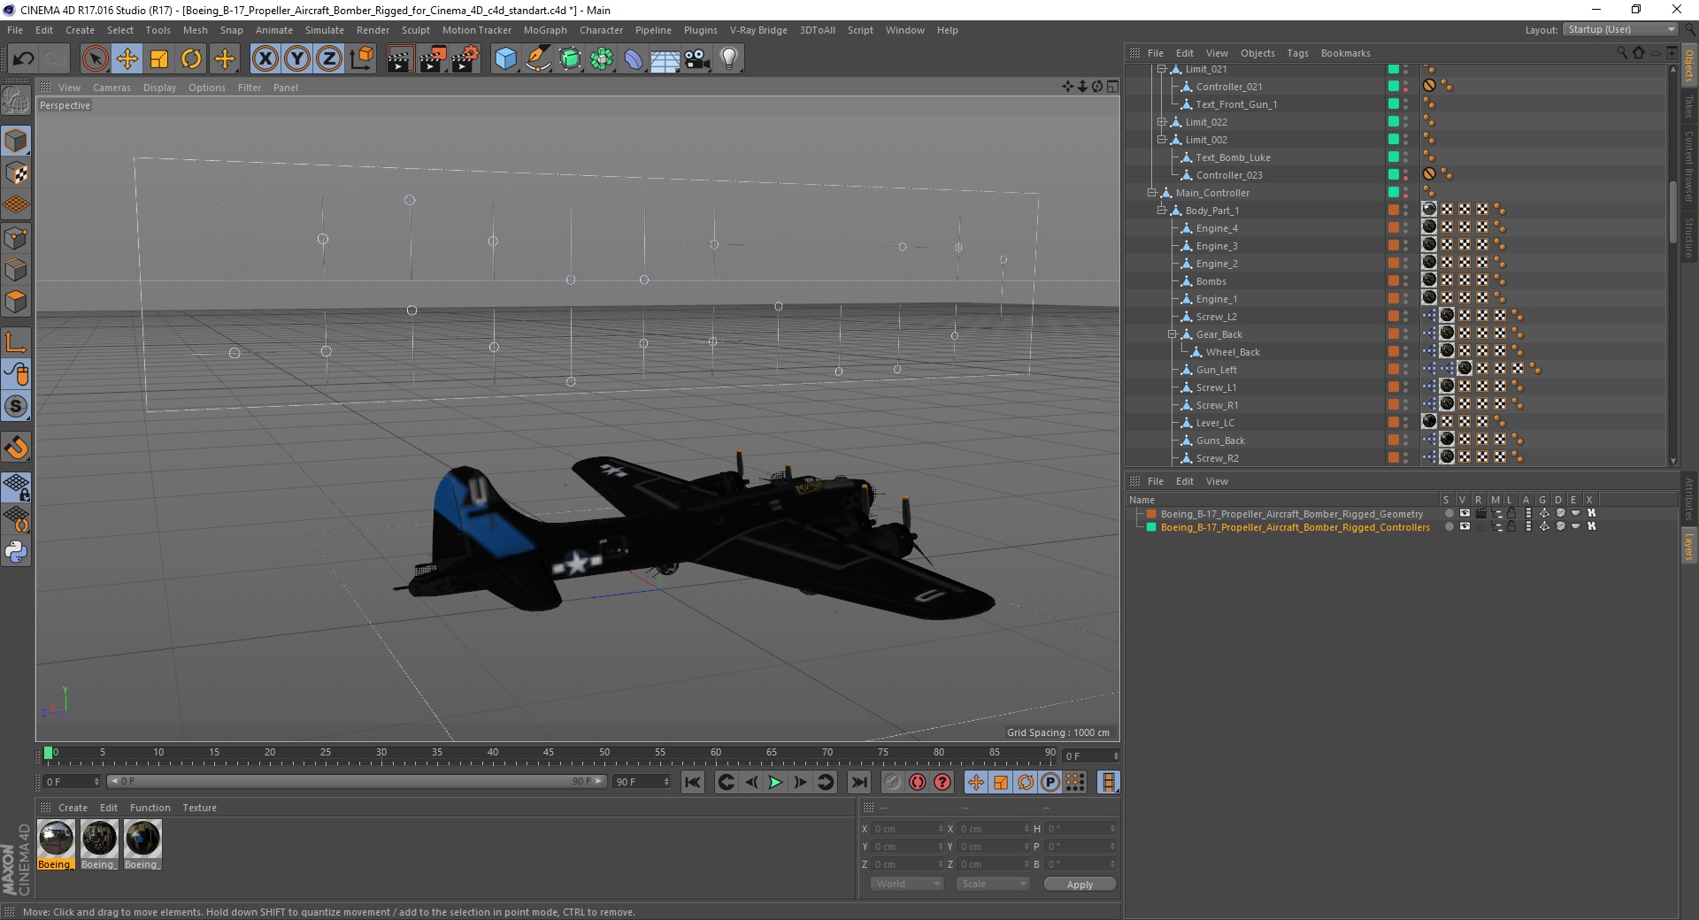1699x920 pixels.
Task: Toggle the Z axis lock
Action: click(329, 59)
